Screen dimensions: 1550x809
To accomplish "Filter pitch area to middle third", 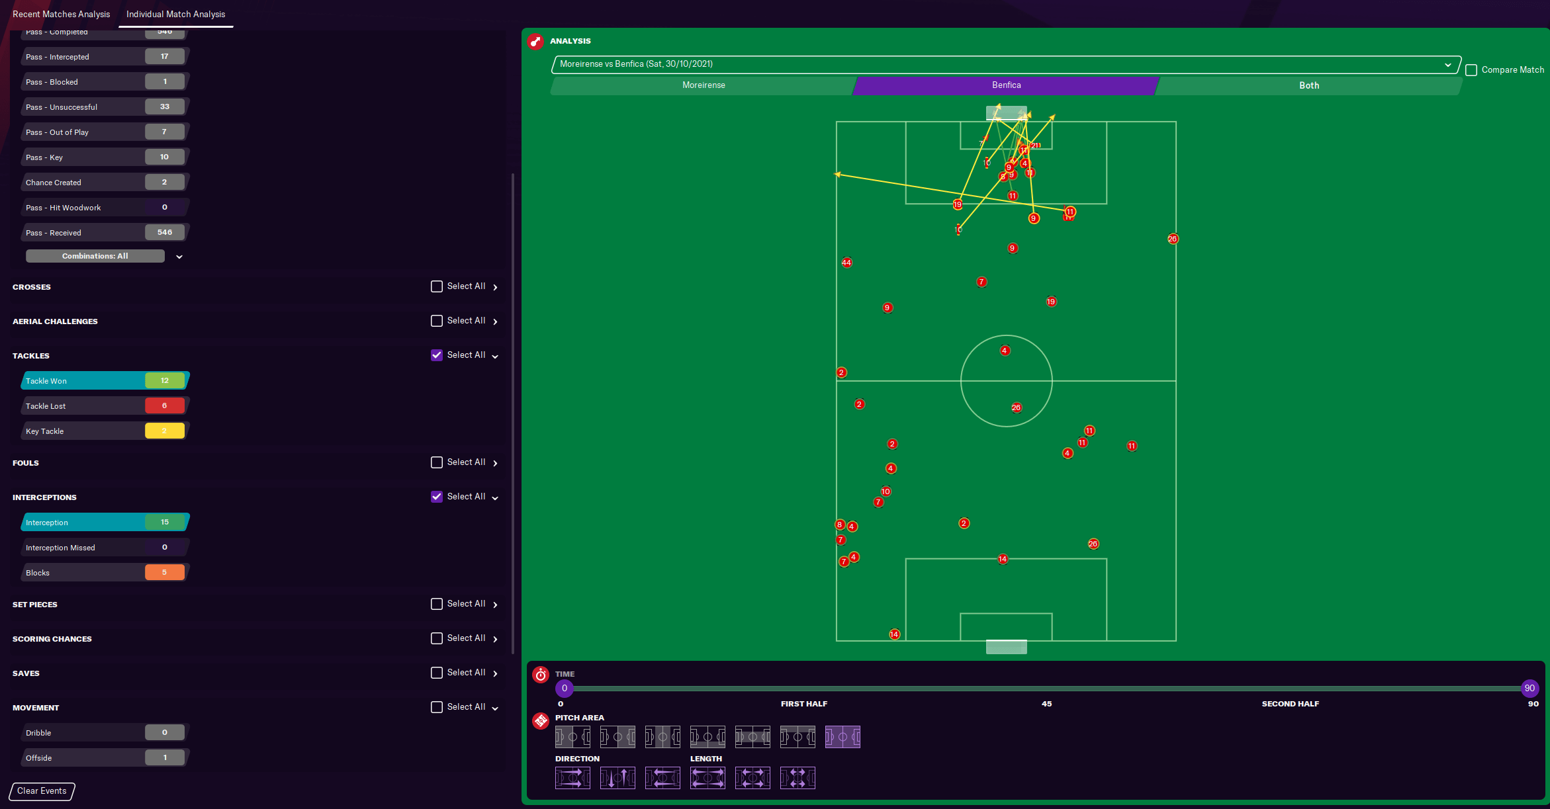I will coord(662,736).
